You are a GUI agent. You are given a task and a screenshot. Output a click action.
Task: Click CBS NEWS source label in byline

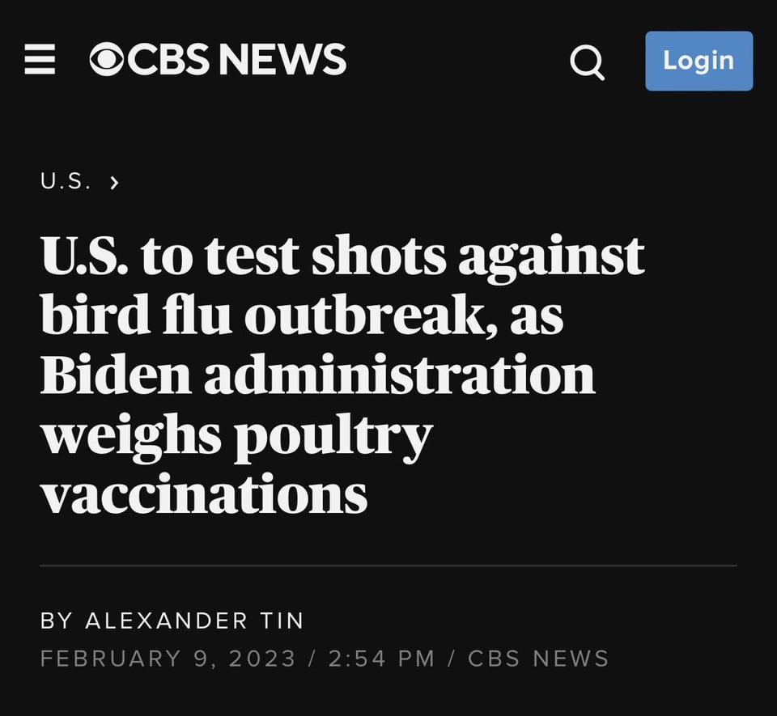pyautogui.click(x=538, y=659)
